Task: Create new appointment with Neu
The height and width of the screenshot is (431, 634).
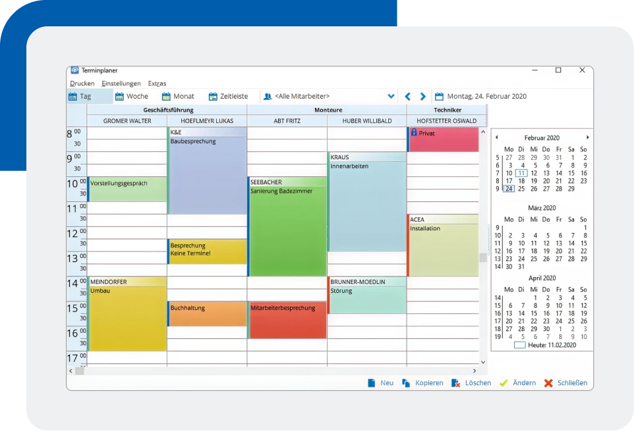Action: click(x=380, y=383)
